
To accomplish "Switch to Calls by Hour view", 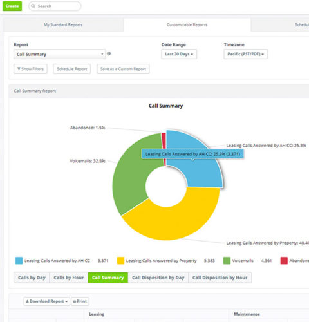I will point(68,278).
